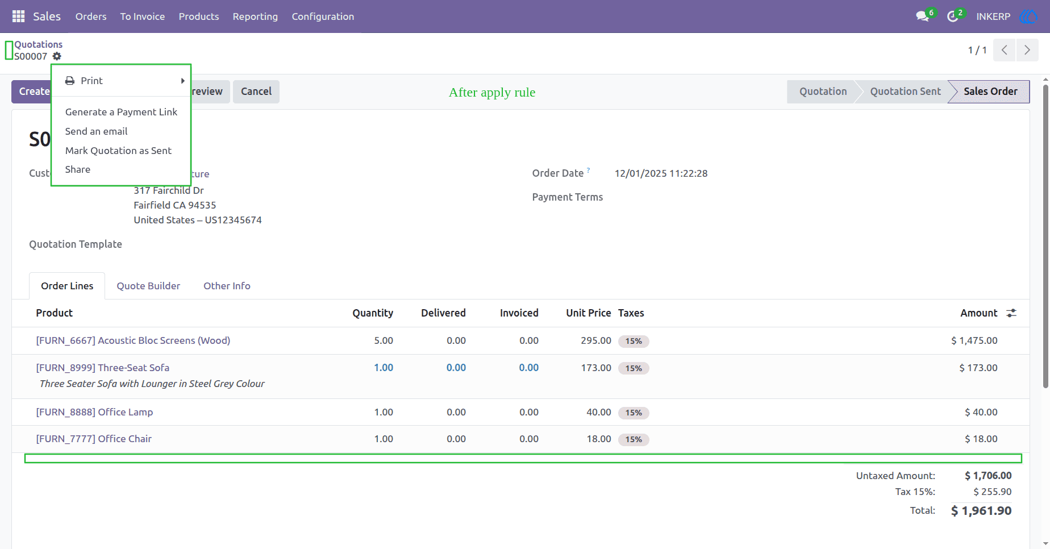
Task: Select the Share menu entry
Action: tap(78, 169)
